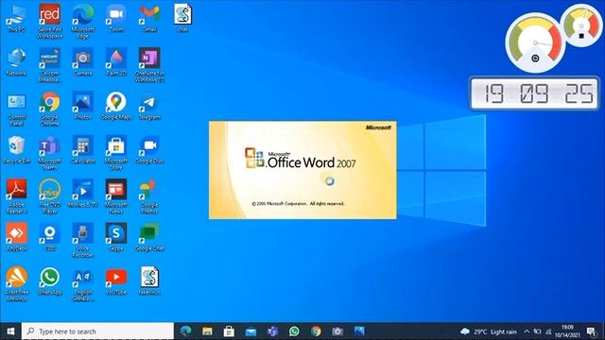Select the Microsoft News desktop shortcut
The image size is (605, 340).
[x=116, y=196]
